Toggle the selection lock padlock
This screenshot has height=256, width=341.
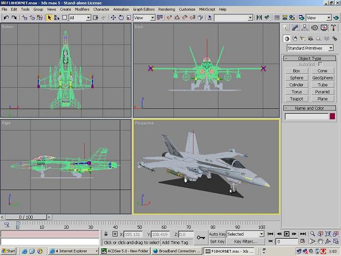tap(106, 234)
